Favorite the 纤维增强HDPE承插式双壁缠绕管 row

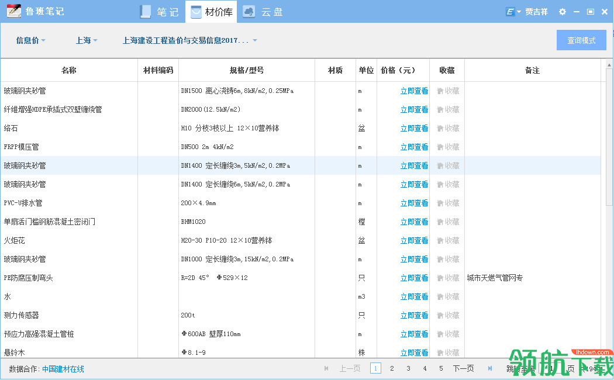pos(448,109)
